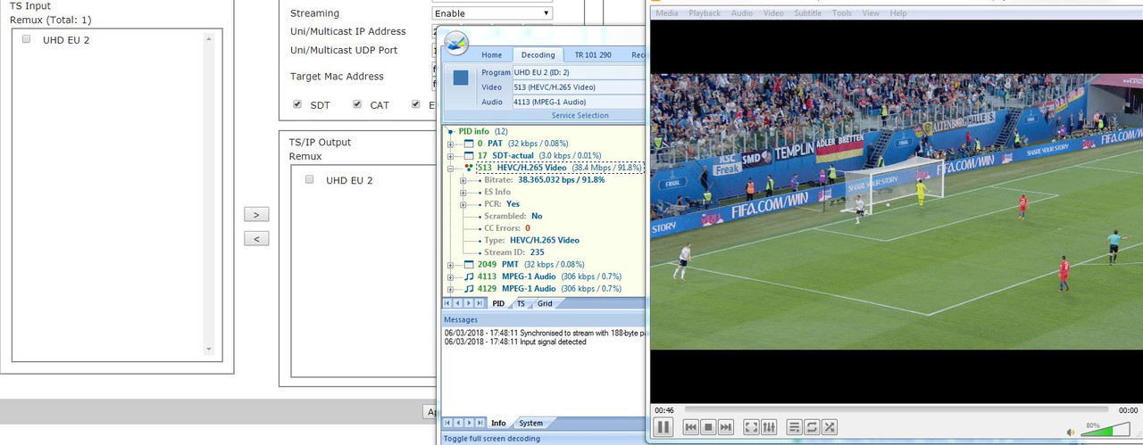1143x445 pixels.
Task: Open VLC extended settings equalizer icon
Action: coord(770,427)
